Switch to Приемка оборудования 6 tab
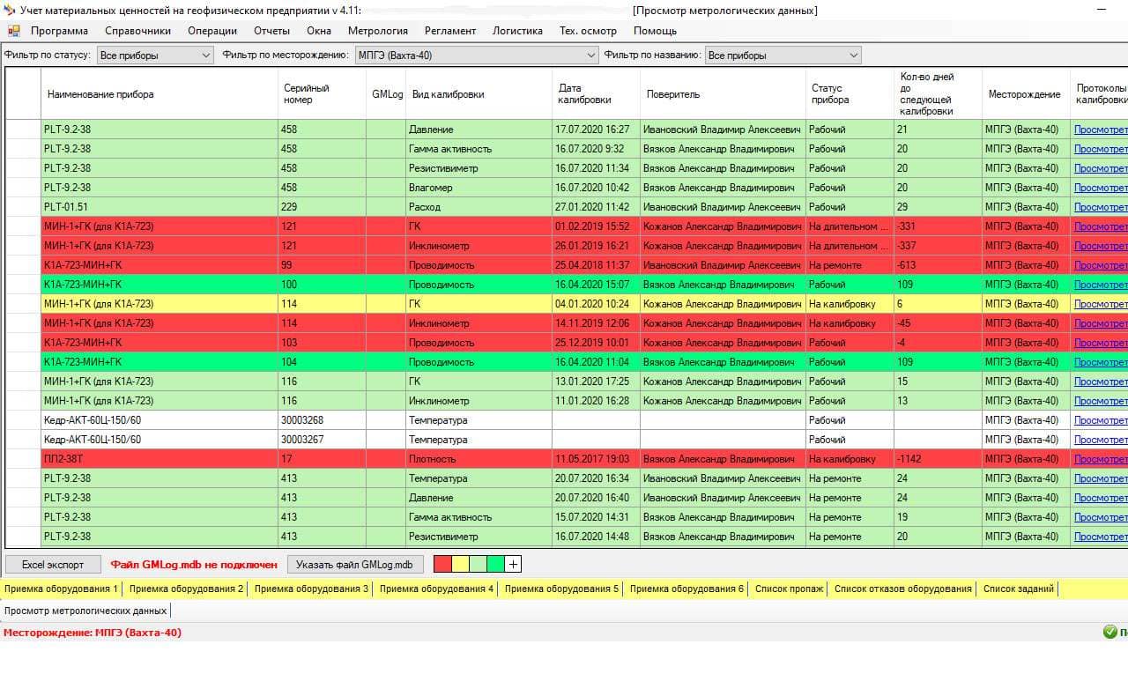The height and width of the screenshot is (674, 1128). coord(686,589)
